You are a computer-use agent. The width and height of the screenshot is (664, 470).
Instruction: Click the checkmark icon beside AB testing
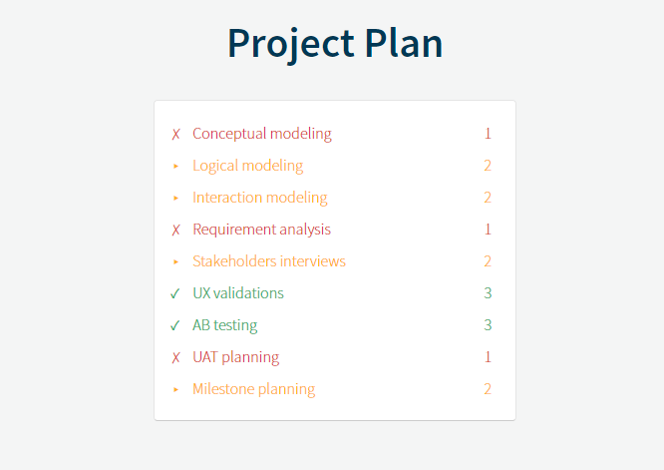pyautogui.click(x=175, y=325)
